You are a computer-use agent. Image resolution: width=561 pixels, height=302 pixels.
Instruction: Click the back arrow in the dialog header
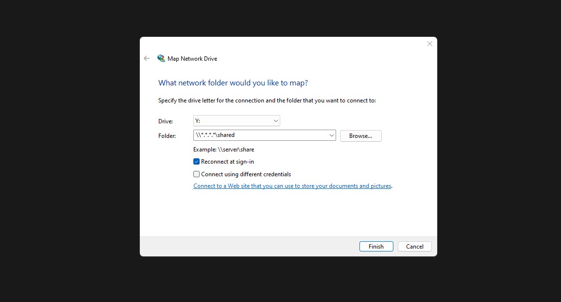click(x=147, y=58)
